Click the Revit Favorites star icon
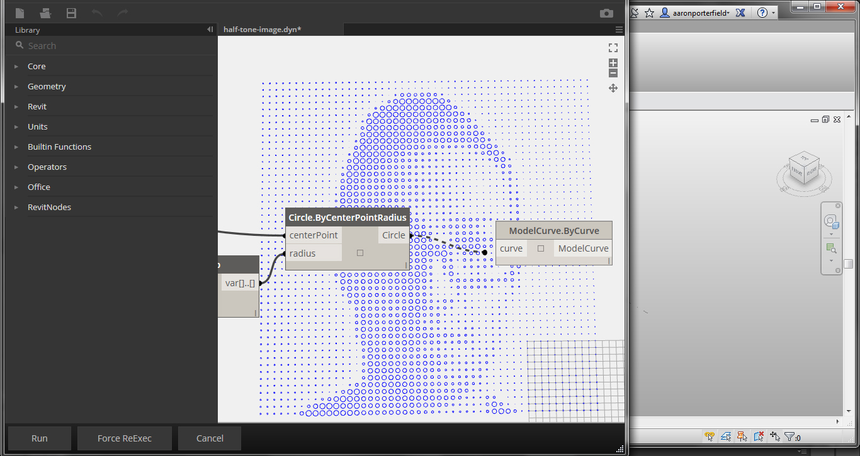Screen dimensions: 860x456 (649, 13)
